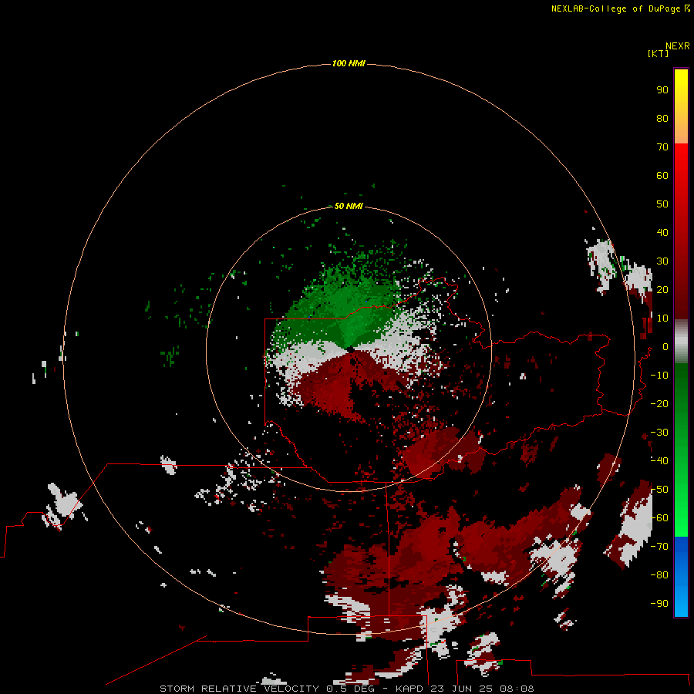Click the 80 value on velocity scale
Viewport: 694px width, 694px height.
click(662, 119)
